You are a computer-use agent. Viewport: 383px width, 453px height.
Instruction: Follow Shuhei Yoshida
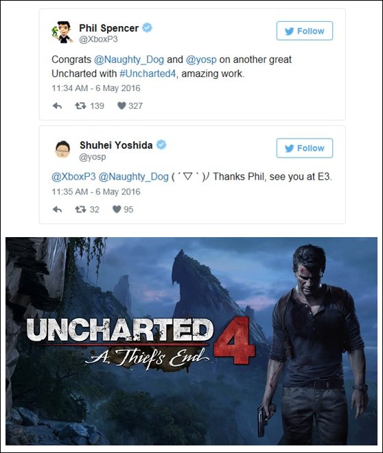305,148
